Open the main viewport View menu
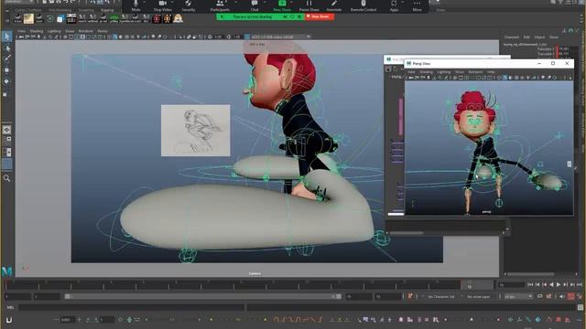This screenshot has width=586, height=329. click(x=22, y=31)
